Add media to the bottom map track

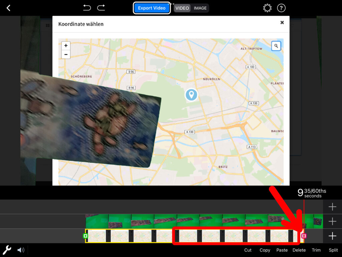[x=332, y=236]
